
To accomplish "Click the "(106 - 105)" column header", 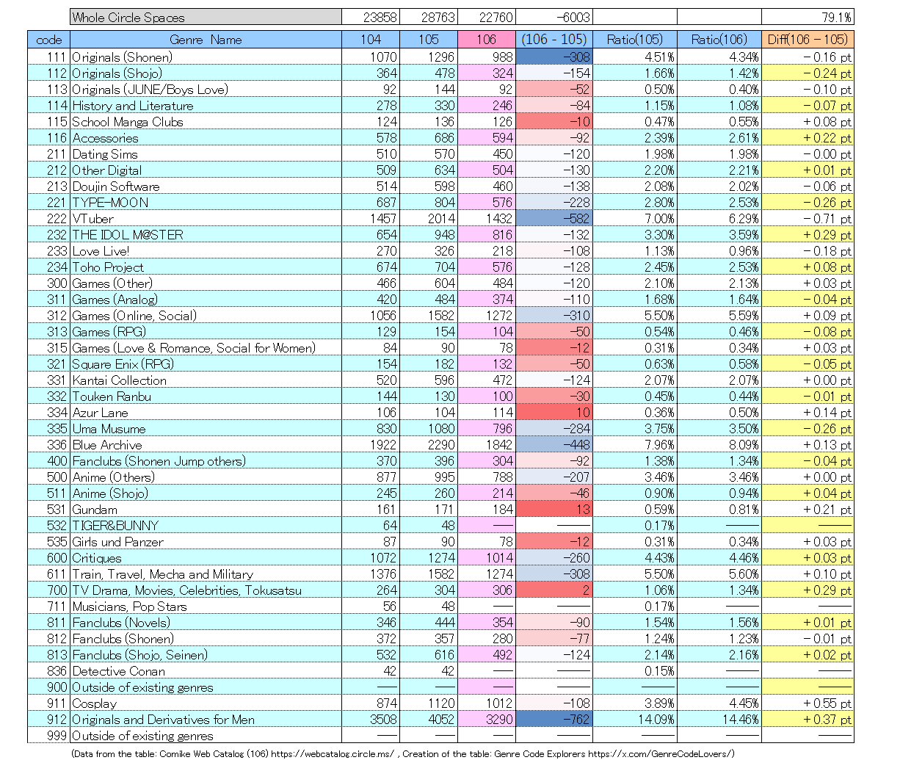I will 554,40.
